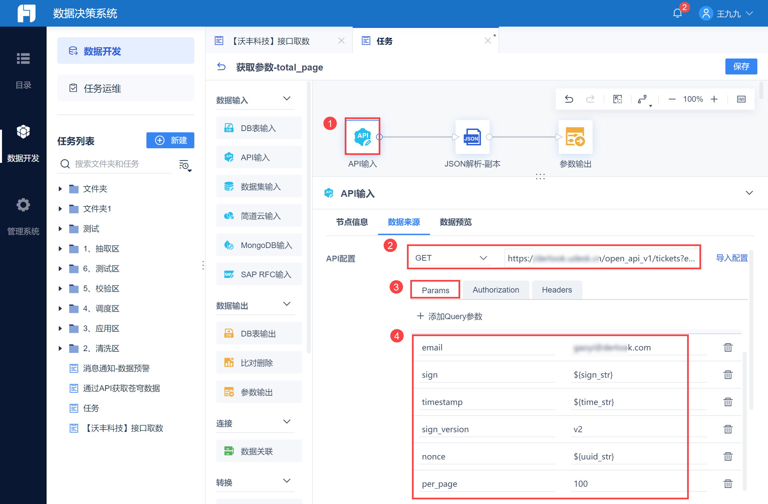
Task: Open task list filter icon near search
Action: coord(185,165)
